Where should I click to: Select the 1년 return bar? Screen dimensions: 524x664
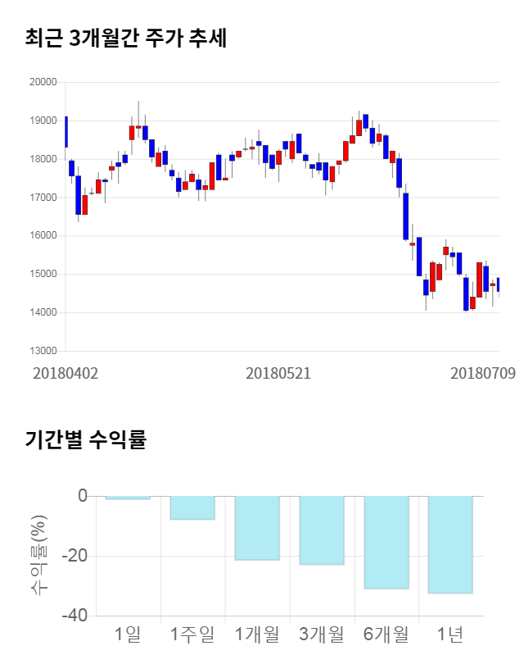point(450,544)
